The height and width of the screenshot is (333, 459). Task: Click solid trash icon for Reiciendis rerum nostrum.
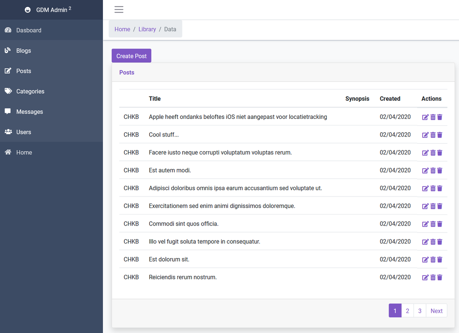[440, 278]
